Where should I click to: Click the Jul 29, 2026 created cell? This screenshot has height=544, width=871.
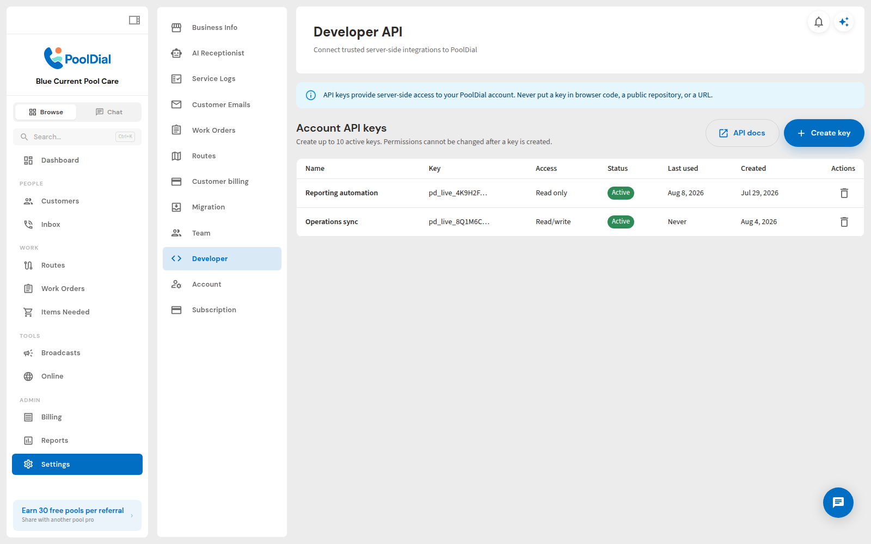coord(759,193)
